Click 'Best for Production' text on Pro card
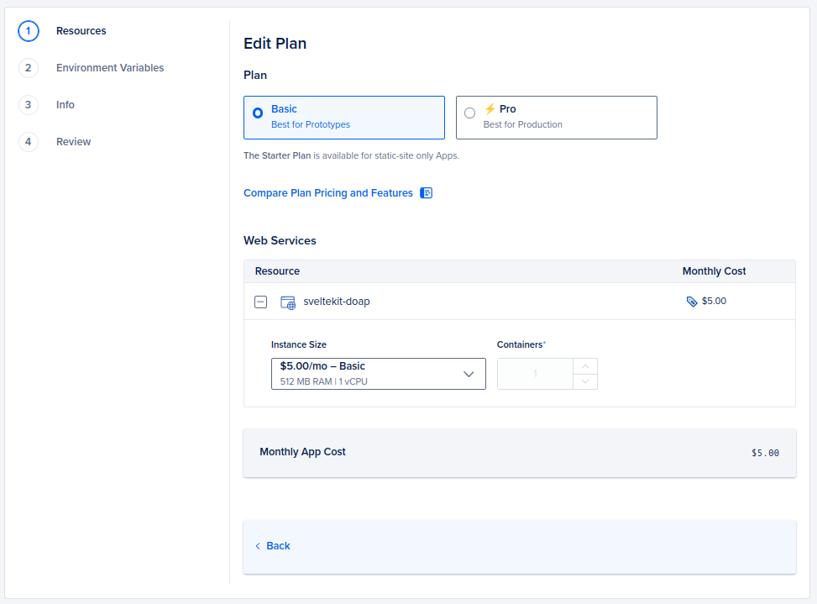 click(x=522, y=124)
